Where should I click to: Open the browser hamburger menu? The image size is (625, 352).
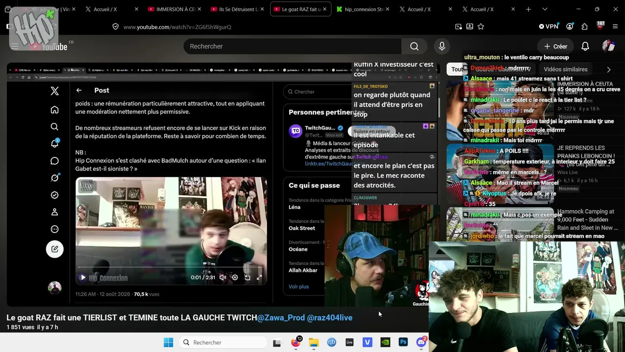click(x=615, y=26)
